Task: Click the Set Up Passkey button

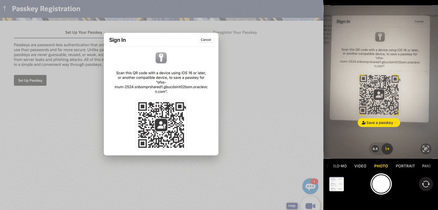Action: [x=30, y=80]
